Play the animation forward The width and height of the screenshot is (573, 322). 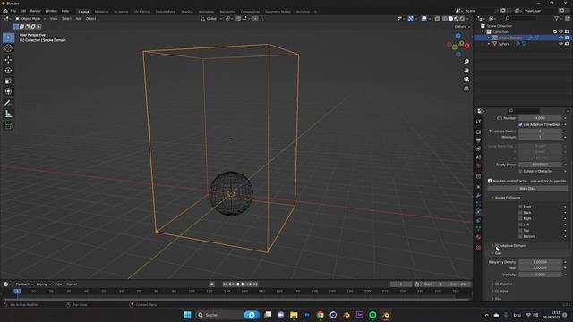[243, 284]
